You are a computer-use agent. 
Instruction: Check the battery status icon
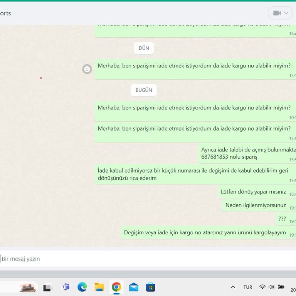[x=281, y=287]
